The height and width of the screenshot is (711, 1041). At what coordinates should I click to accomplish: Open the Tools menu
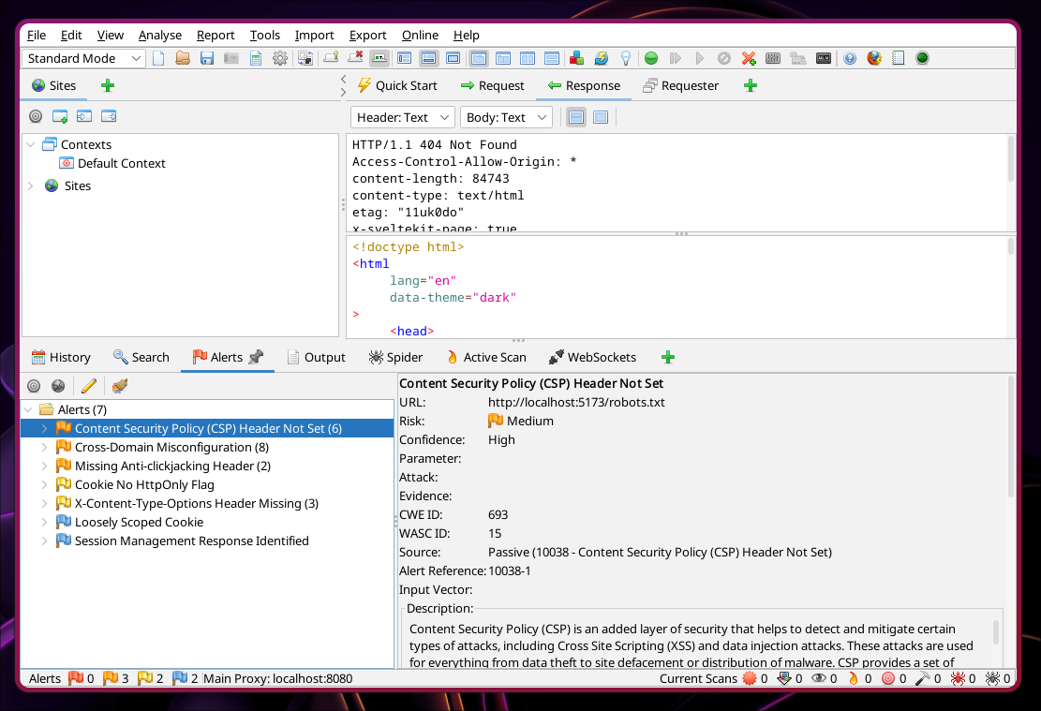[265, 36]
